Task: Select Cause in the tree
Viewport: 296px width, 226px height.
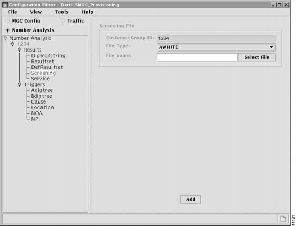Action: tap(38, 102)
